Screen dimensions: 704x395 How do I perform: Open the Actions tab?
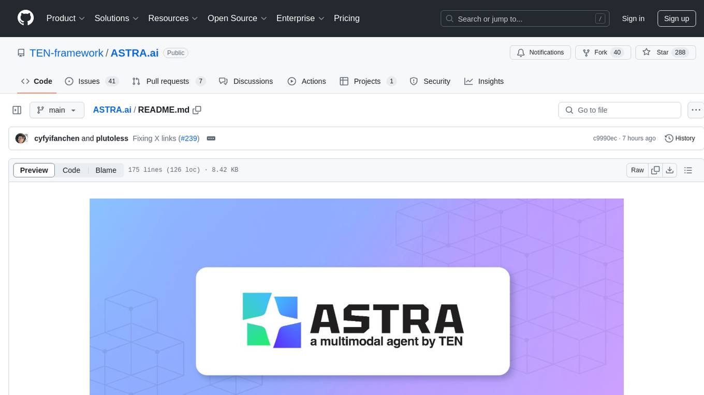[307, 81]
